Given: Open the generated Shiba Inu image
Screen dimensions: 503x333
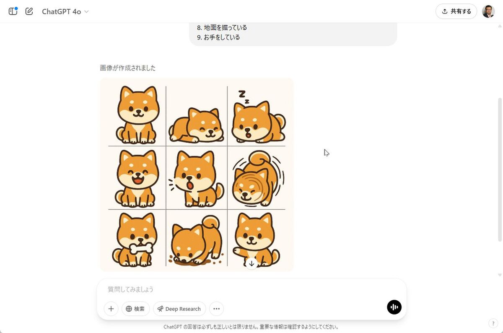Looking at the screenshot, I should pos(197,174).
